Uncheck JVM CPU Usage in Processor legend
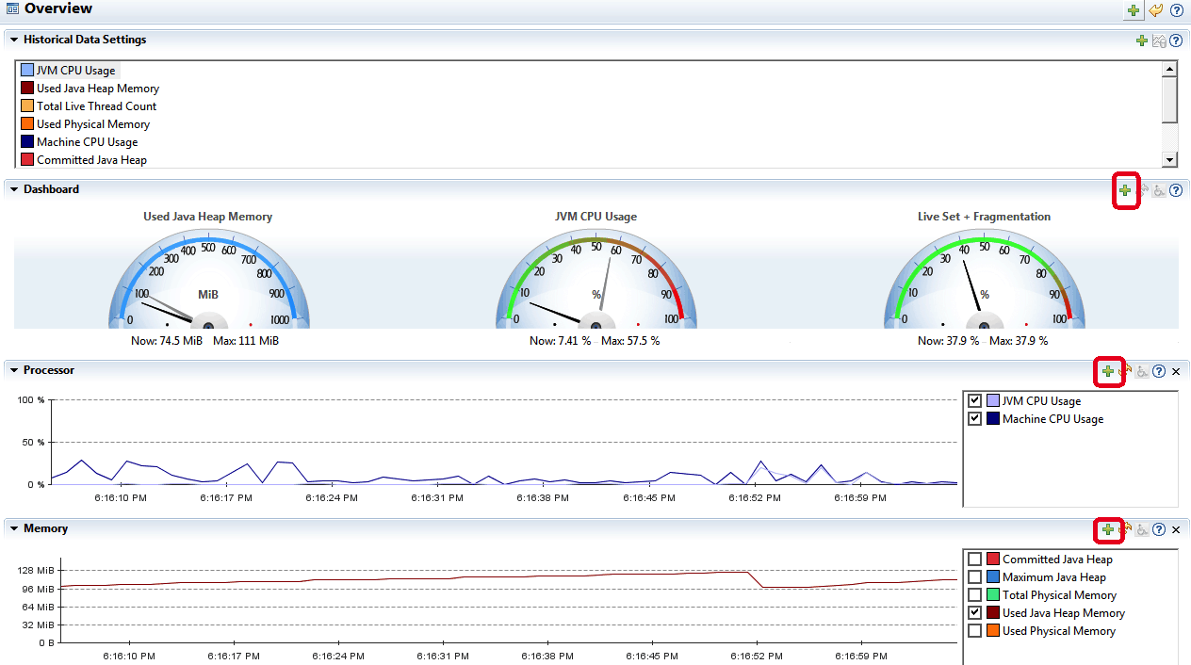 [x=975, y=401]
